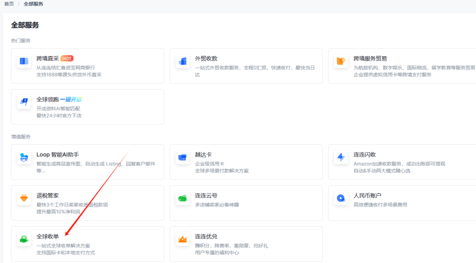Open the 人民币账户 card title
This screenshot has width=476, height=263.
point(368,196)
